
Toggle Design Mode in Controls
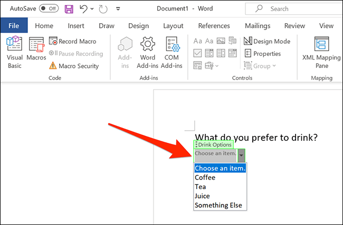pos(267,41)
